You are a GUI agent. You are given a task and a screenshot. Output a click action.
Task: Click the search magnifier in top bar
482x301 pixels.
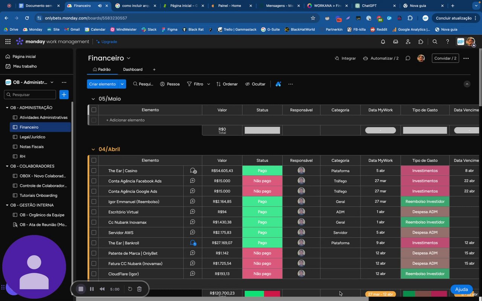tap(435, 42)
